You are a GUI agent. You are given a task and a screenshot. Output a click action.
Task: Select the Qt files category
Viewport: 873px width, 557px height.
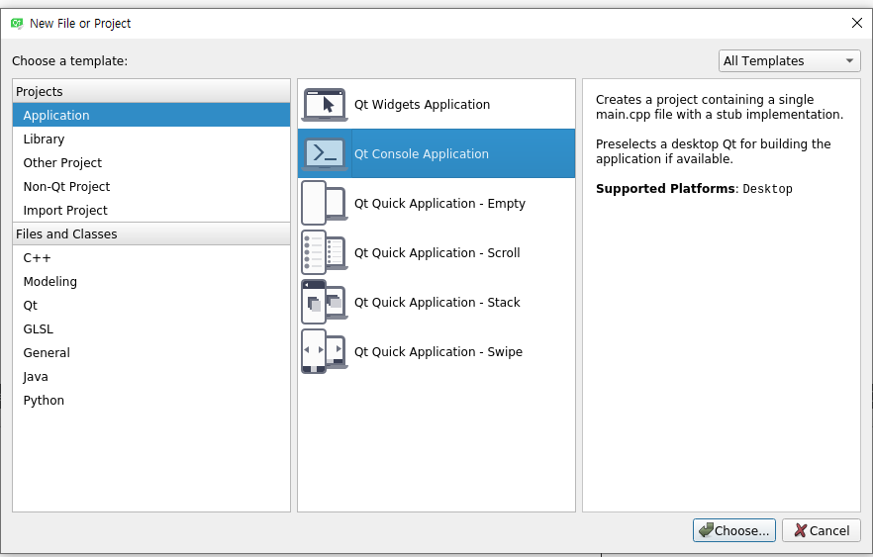pyautogui.click(x=151, y=306)
